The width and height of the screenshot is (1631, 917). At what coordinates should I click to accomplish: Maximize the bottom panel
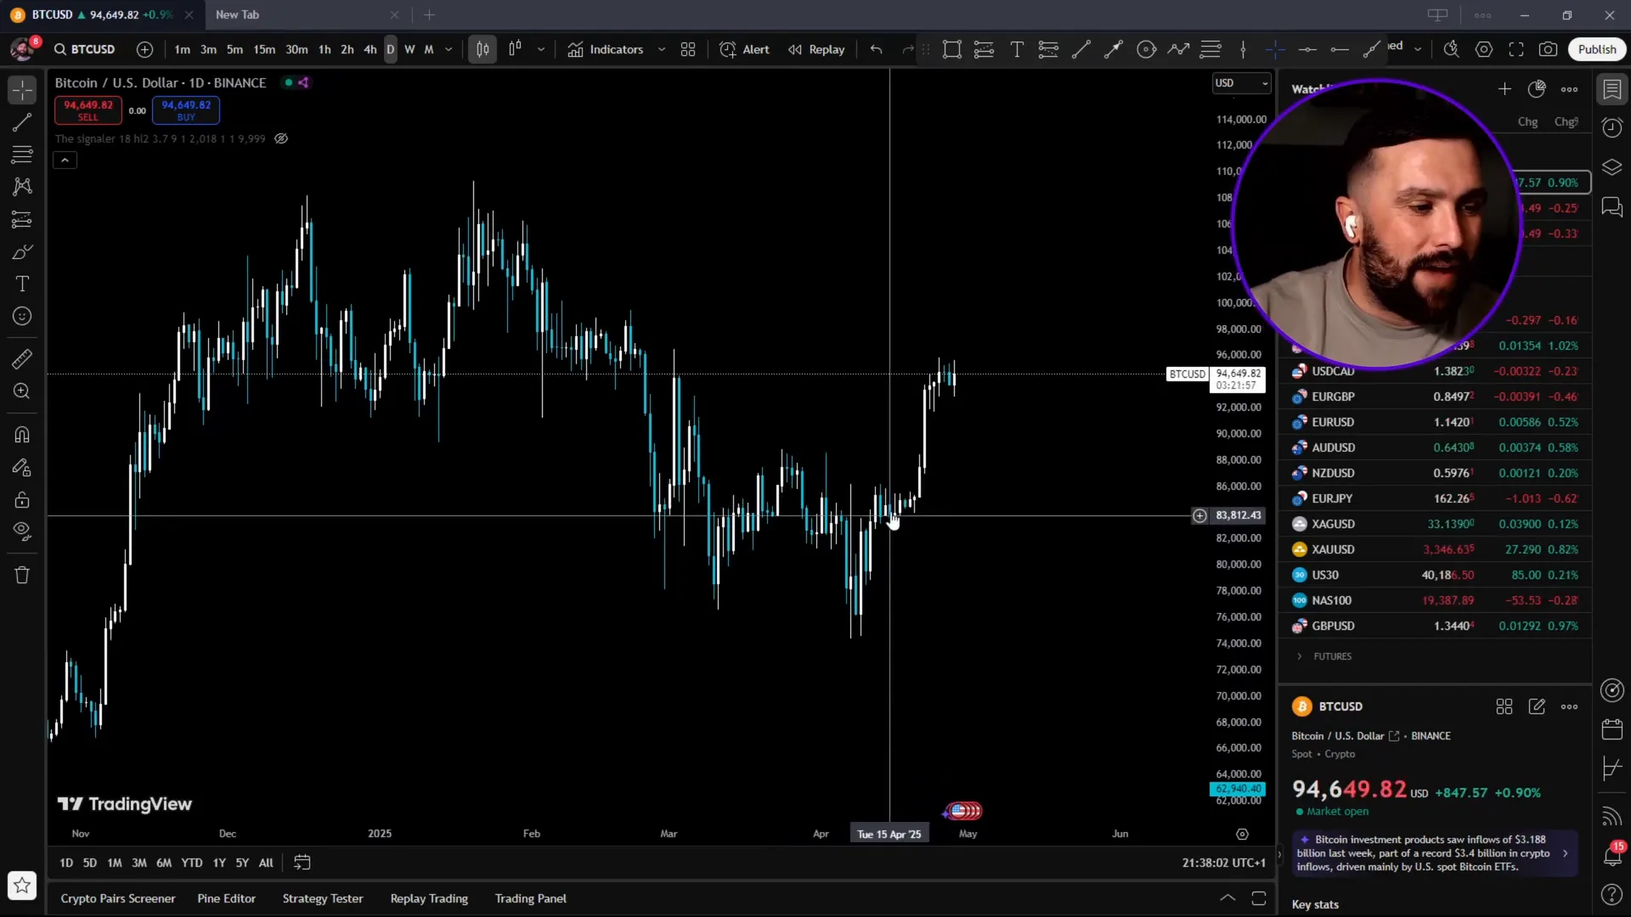[1259, 897]
